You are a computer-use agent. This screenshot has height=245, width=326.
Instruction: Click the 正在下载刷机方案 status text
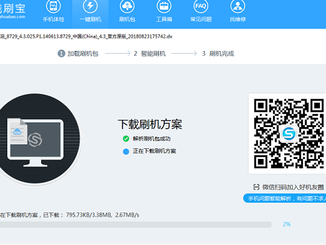pos(154,151)
